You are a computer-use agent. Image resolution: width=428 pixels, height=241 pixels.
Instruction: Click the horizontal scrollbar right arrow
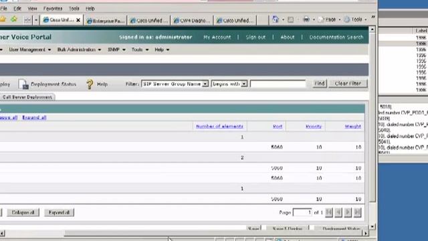[x=366, y=233]
